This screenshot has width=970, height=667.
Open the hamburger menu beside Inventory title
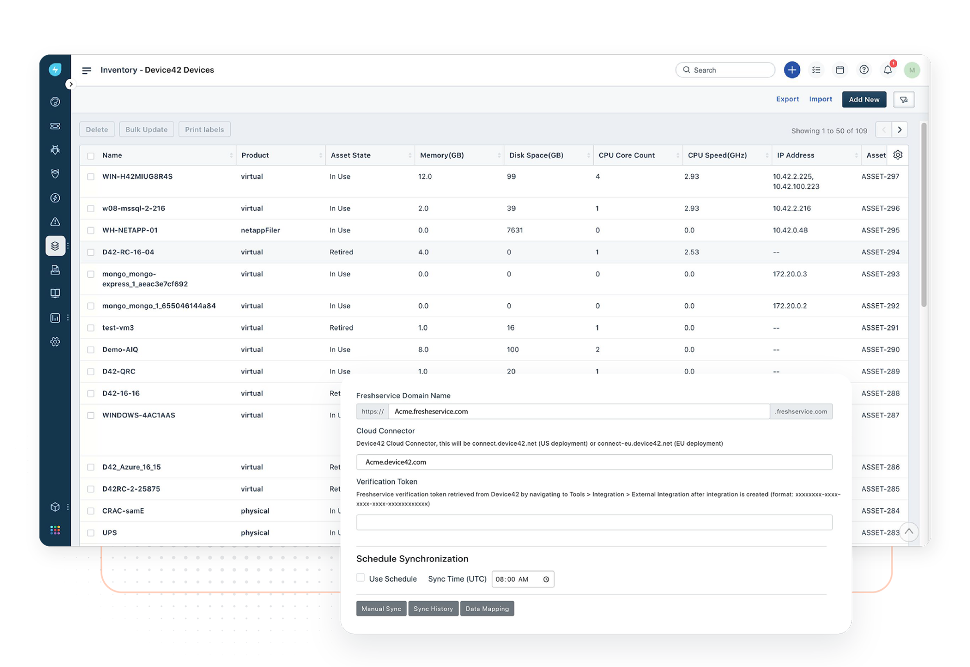[87, 70]
